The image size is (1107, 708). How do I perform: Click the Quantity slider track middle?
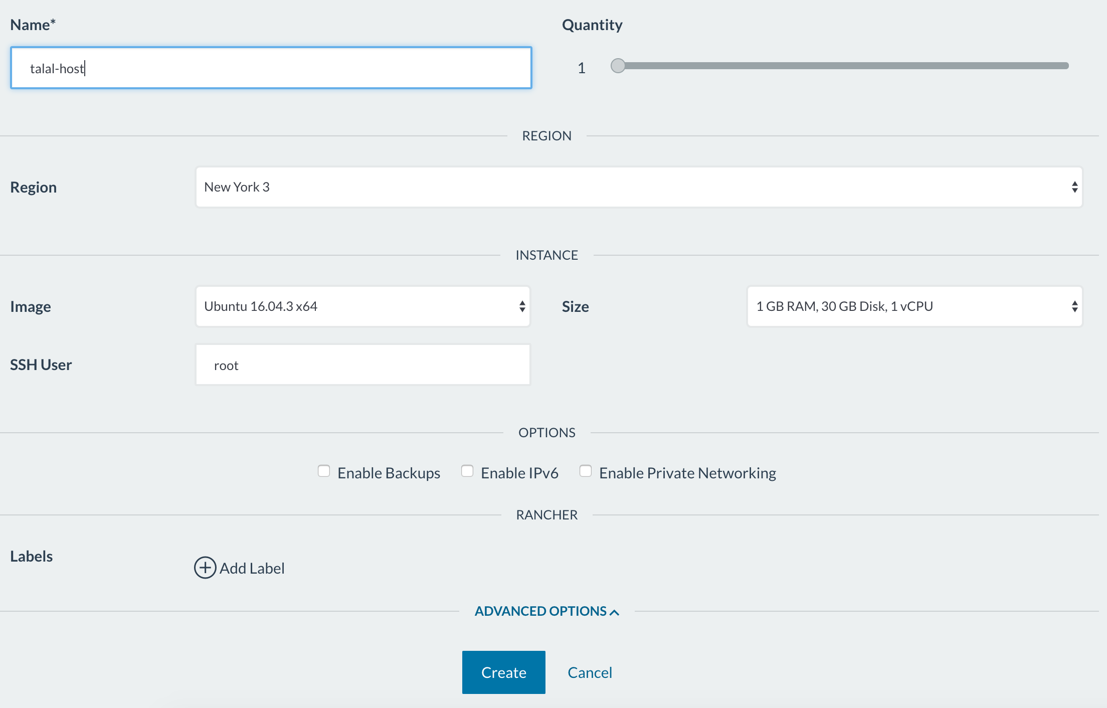tap(842, 66)
